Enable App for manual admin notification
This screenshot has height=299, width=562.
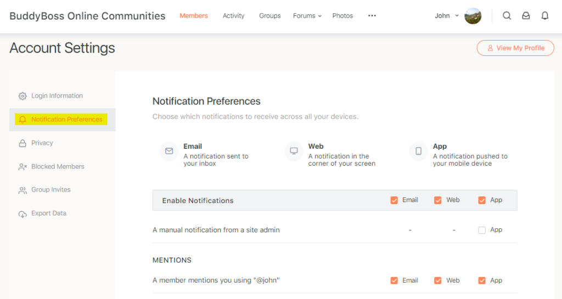[482, 230]
